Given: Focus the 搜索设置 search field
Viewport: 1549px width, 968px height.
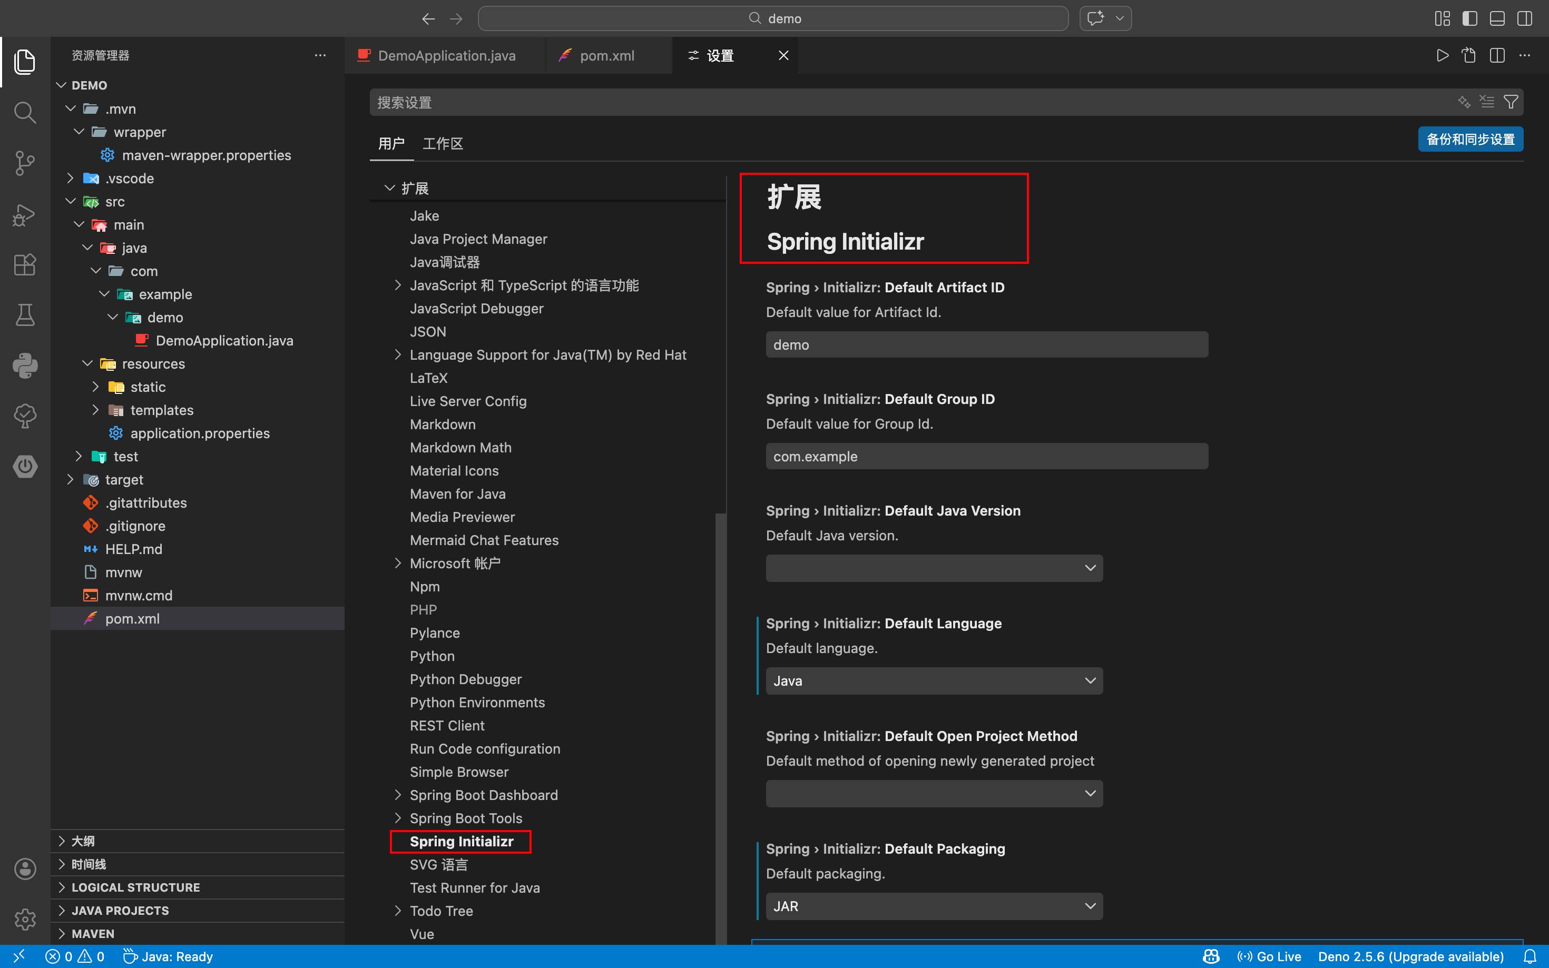Looking at the screenshot, I should pos(909,102).
